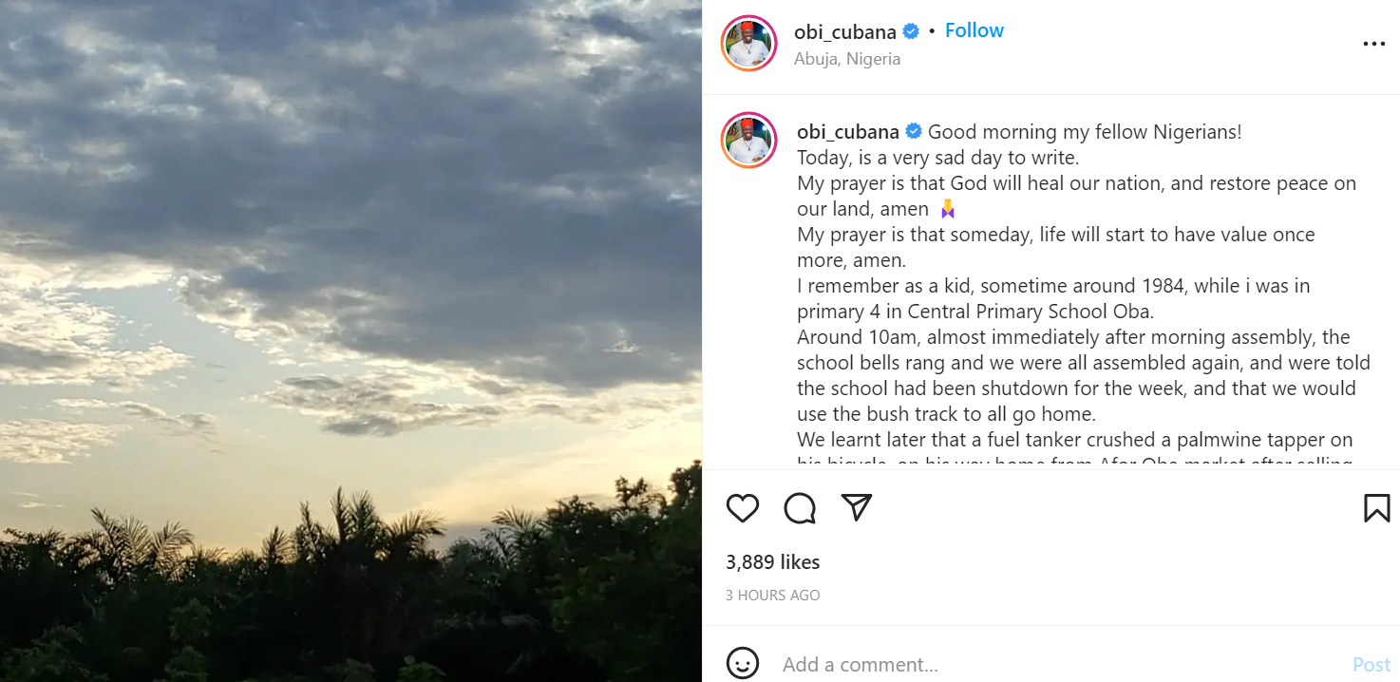Open emoji picker smiley icon
This screenshot has height=682, width=1400.
tap(743, 664)
